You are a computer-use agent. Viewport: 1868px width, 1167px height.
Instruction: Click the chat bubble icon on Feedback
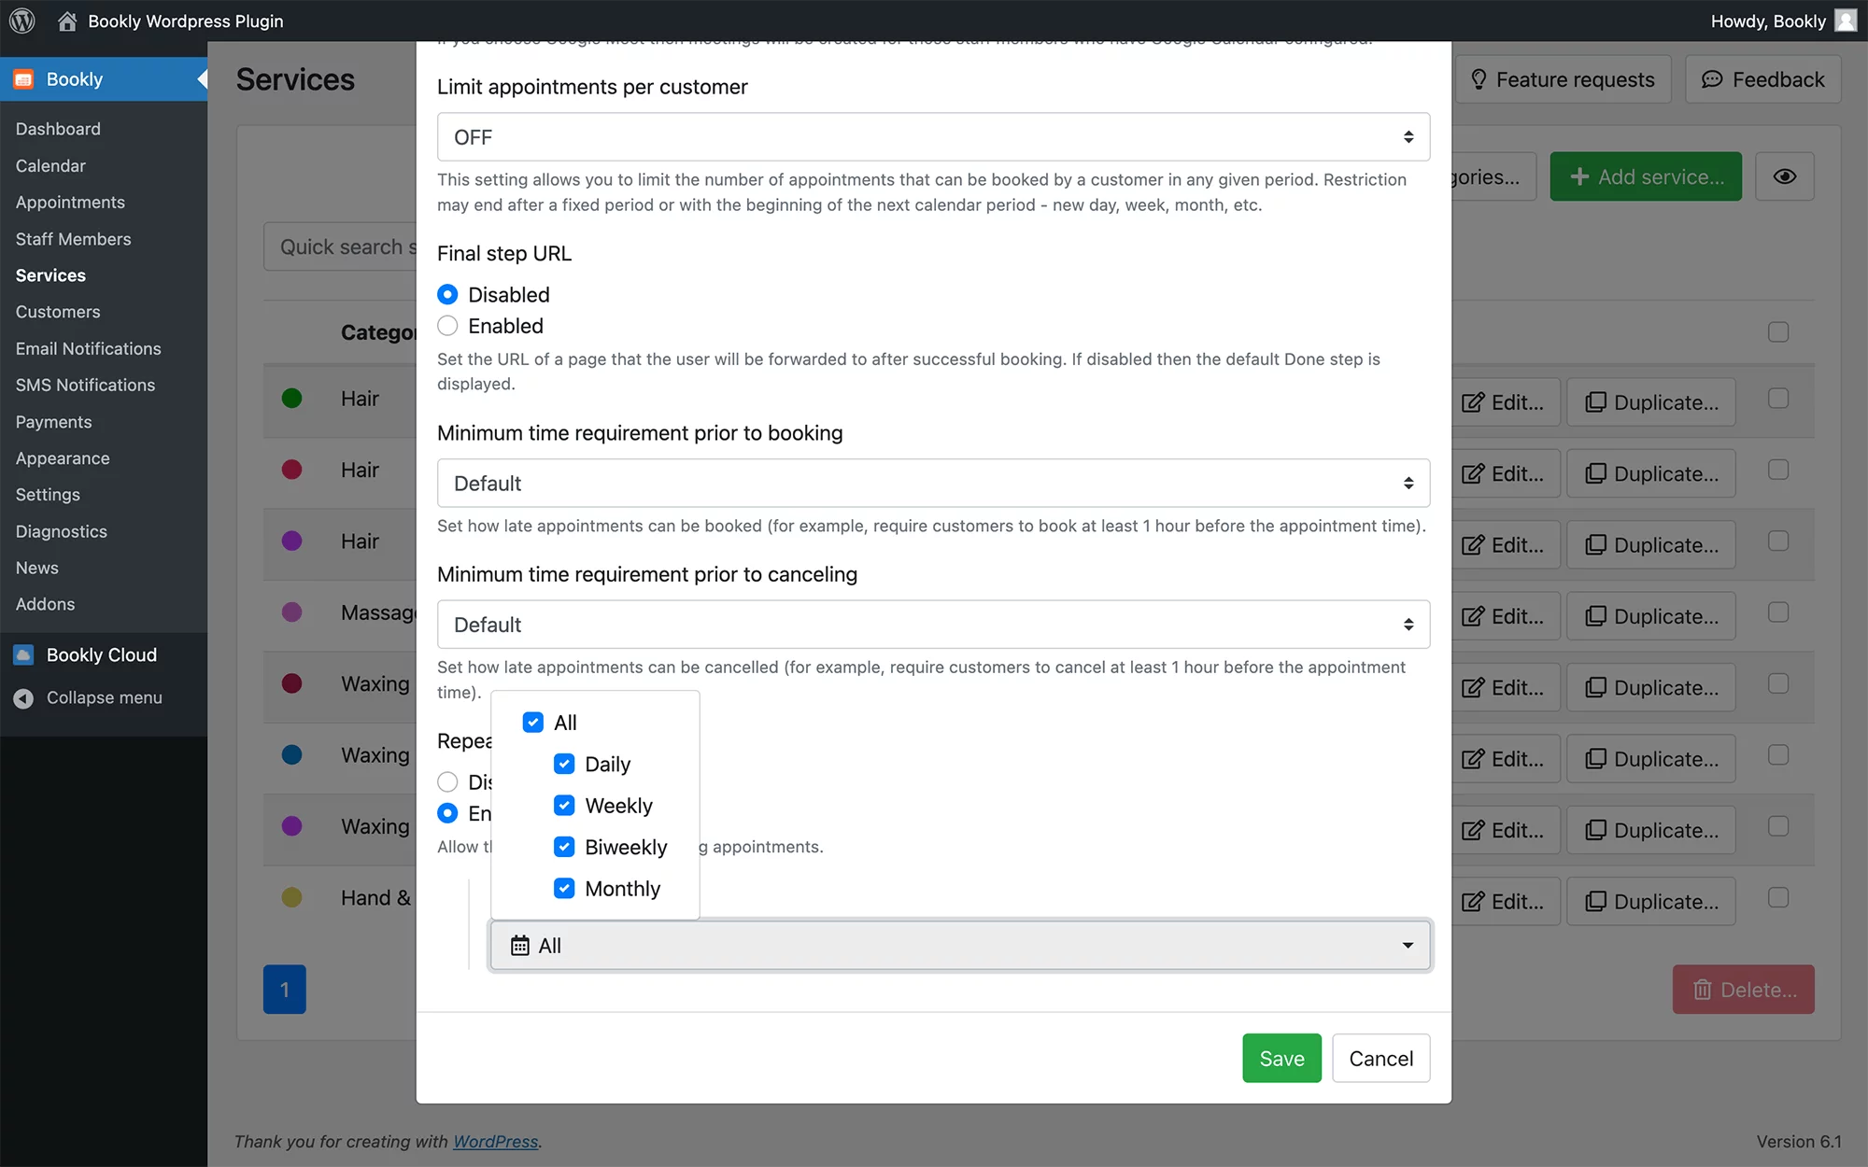[x=1712, y=79]
